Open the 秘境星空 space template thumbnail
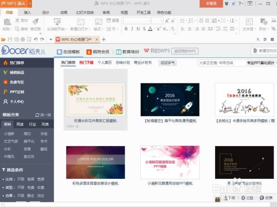 170,100
